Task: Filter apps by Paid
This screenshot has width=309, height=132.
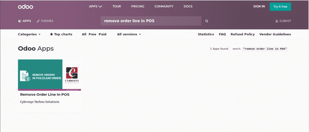Action: [103, 34]
